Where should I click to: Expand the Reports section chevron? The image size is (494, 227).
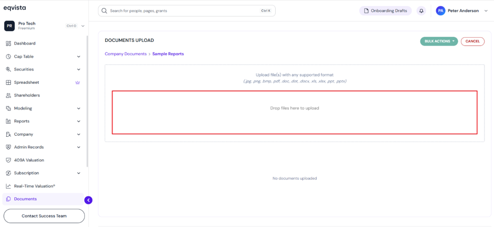coord(79,121)
